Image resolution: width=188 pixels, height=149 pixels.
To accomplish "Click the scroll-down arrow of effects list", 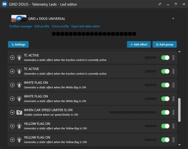I will point(179,145).
